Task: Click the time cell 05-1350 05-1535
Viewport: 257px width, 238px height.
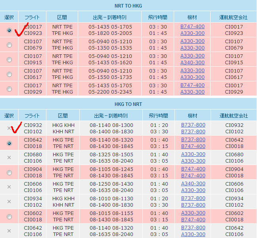Action: (x=110, y=48)
